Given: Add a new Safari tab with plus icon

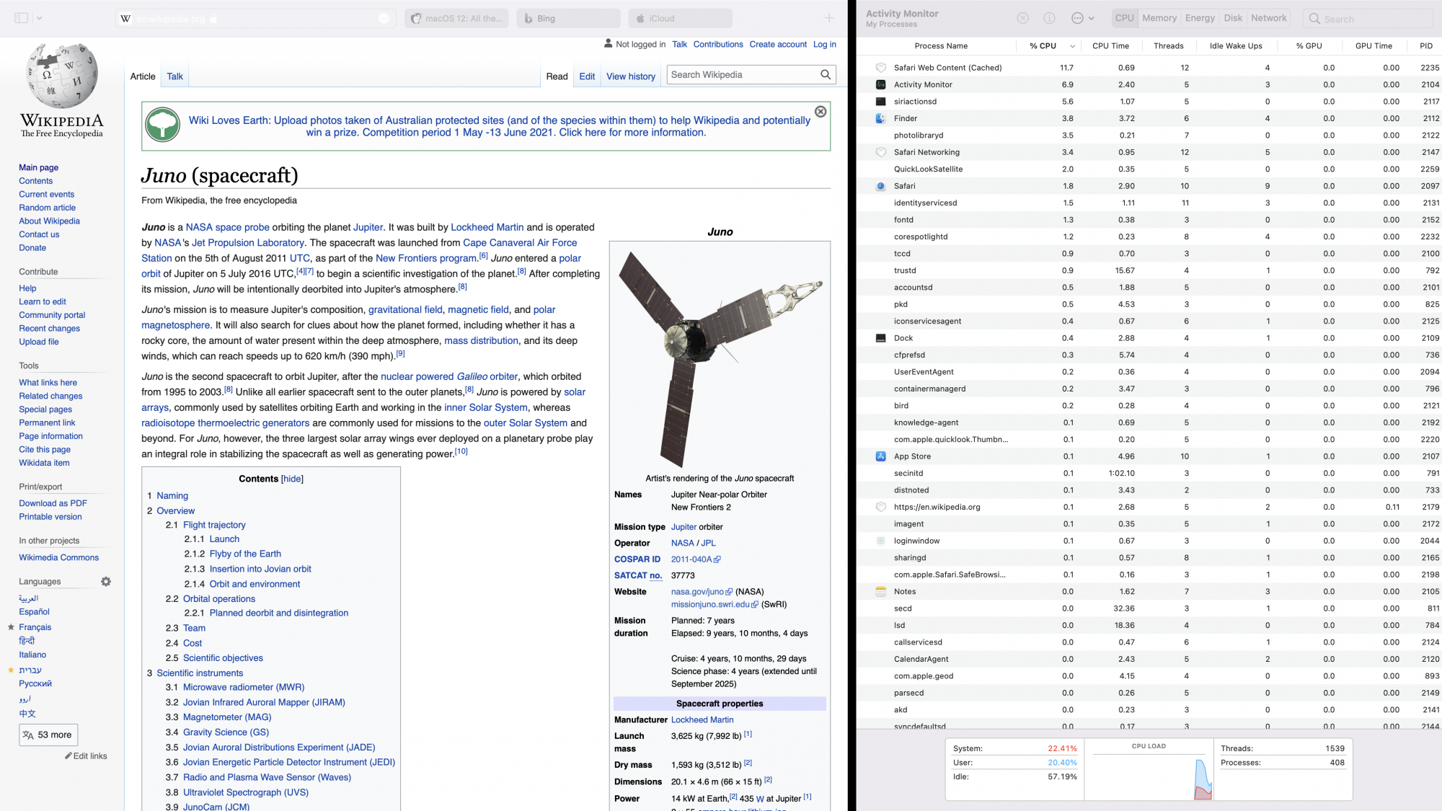Looking at the screenshot, I should (829, 18).
